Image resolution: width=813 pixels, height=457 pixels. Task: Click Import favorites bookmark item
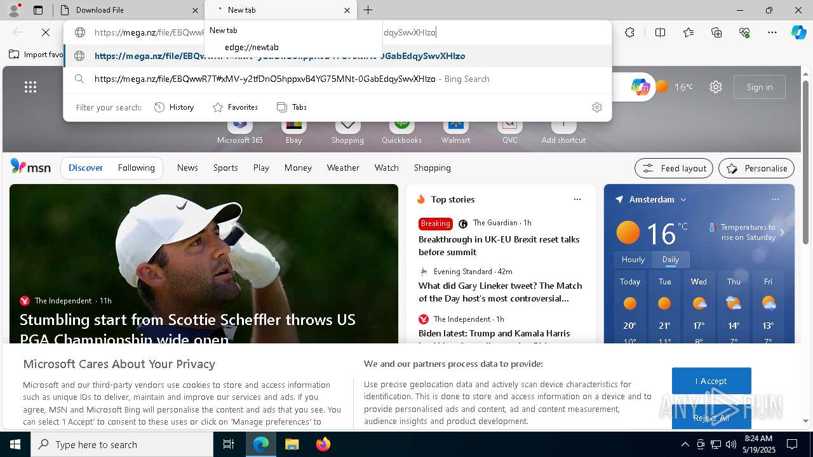[37, 55]
